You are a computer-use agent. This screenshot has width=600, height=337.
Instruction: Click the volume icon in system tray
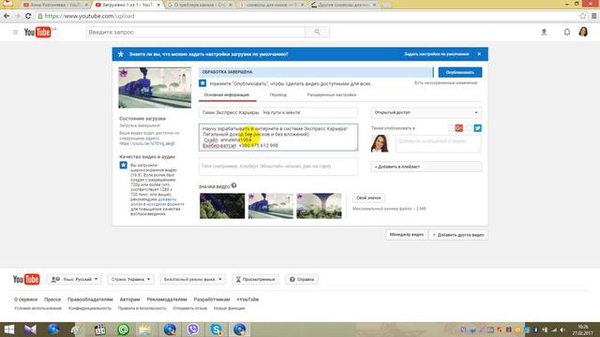tap(562, 330)
